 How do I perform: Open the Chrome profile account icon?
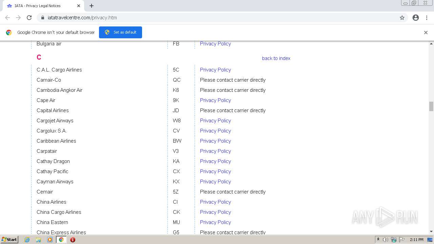pos(416,18)
